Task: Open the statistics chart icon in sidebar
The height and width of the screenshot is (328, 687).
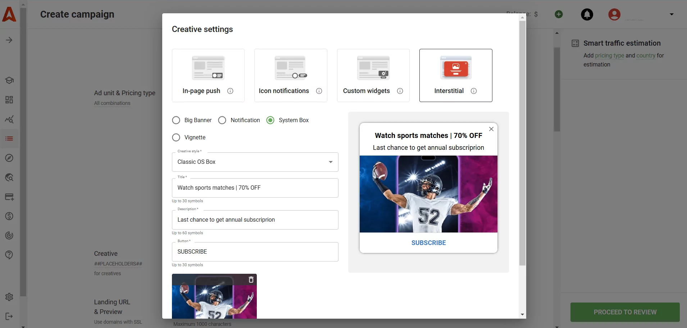Action: (x=9, y=119)
